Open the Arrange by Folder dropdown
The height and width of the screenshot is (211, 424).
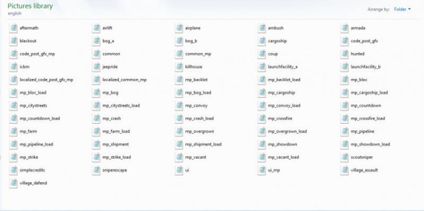(403, 10)
